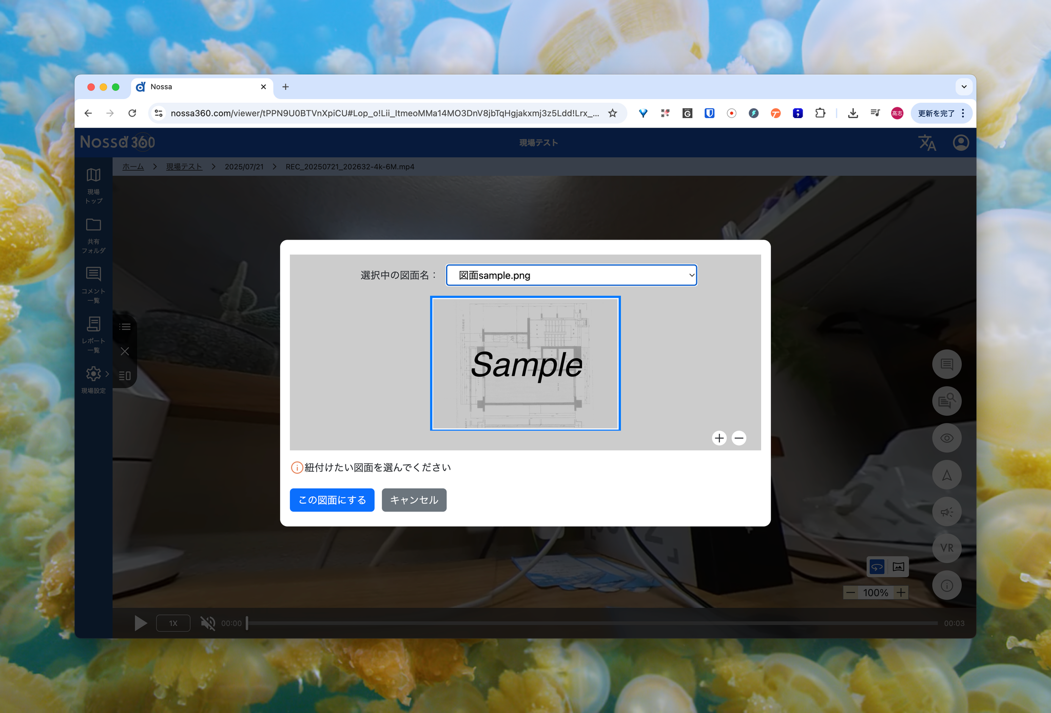Open the レポート一覧 report list icon

click(93, 324)
